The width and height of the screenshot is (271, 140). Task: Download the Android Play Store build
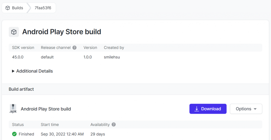(x=208, y=109)
